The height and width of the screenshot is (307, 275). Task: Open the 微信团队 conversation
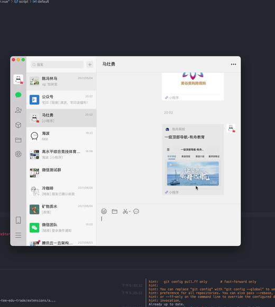(x=61, y=227)
